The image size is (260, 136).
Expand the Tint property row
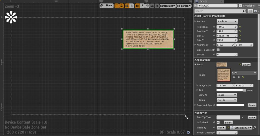point(197,90)
